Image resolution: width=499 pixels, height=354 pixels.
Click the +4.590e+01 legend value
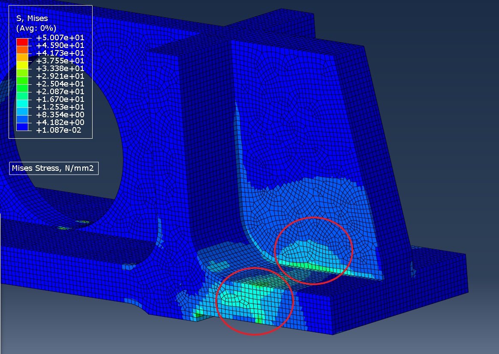(x=60, y=45)
